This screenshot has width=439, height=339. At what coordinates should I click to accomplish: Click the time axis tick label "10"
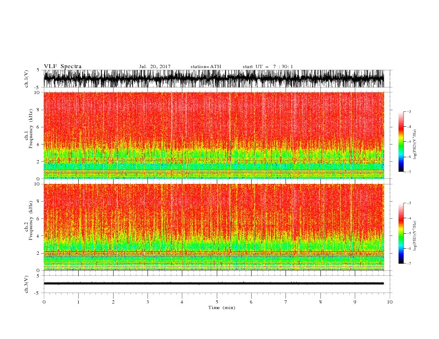tap(390, 302)
